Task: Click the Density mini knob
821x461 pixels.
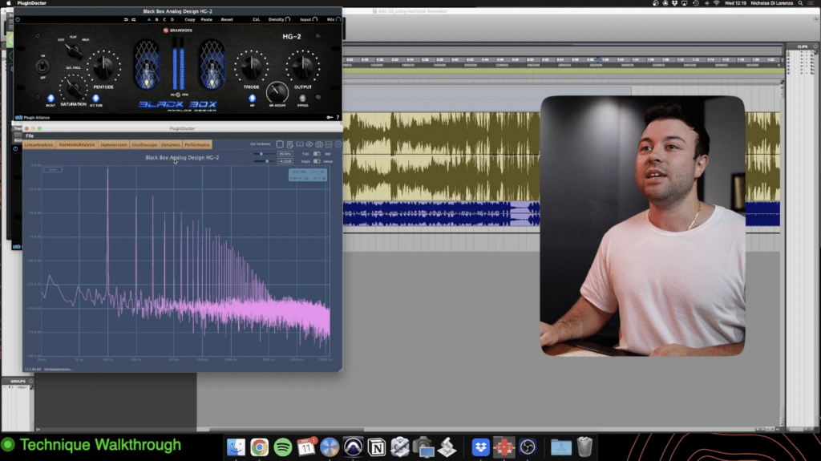Action: [x=288, y=19]
